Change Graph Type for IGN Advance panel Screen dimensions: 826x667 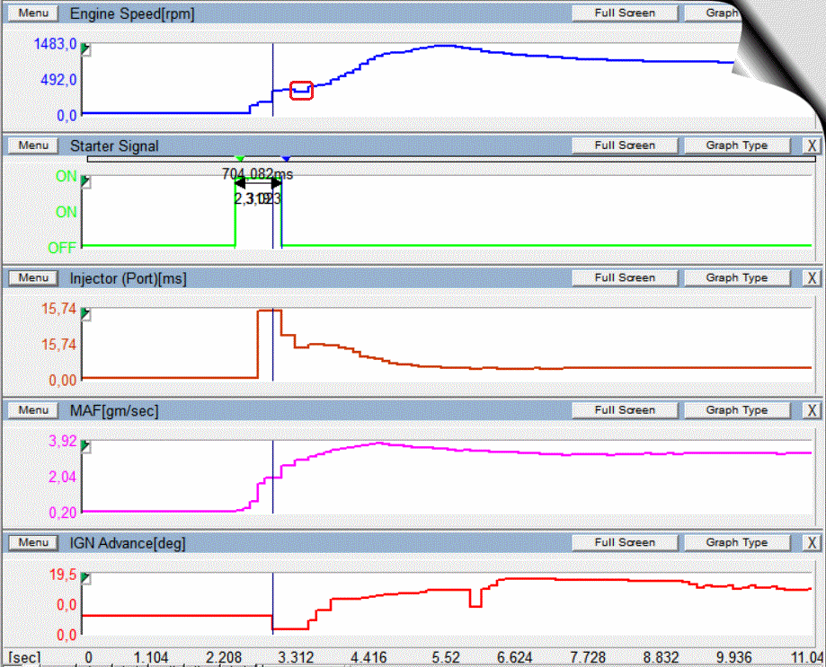click(x=735, y=543)
